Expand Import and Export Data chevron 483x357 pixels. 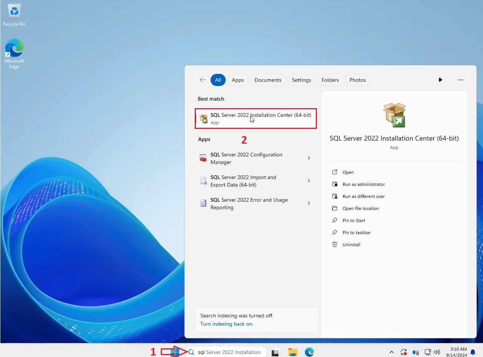pyautogui.click(x=309, y=181)
